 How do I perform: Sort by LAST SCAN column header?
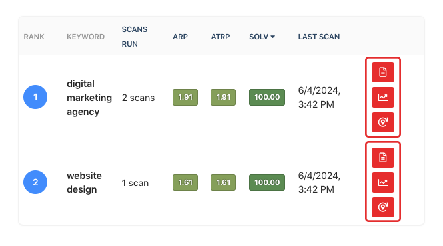(x=319, y=37)
